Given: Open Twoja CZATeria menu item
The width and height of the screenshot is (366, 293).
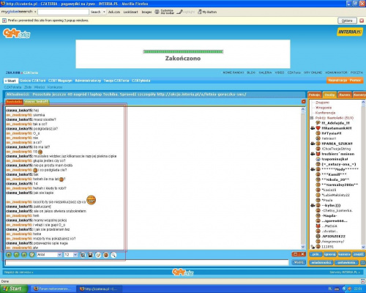Looking at the screenshot, I should click(x=116, y=81).
